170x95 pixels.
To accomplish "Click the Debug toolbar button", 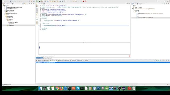I will pos(34,1).
